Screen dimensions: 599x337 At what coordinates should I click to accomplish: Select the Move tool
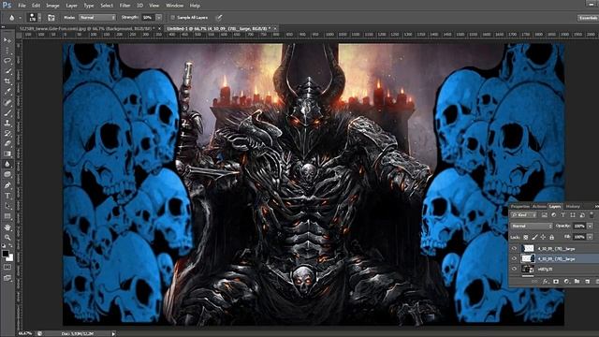(x=7, y=40)
